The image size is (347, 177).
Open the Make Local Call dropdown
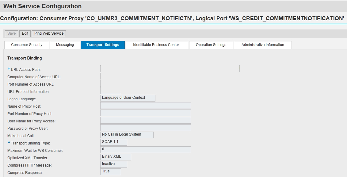[x=127, y=134]
